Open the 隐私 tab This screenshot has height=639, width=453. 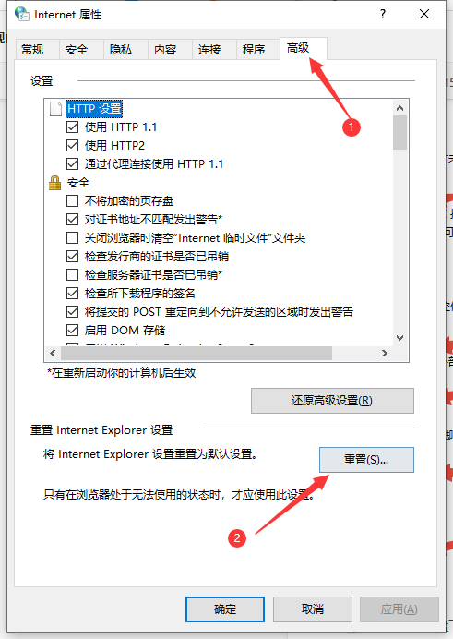point(121,50)
